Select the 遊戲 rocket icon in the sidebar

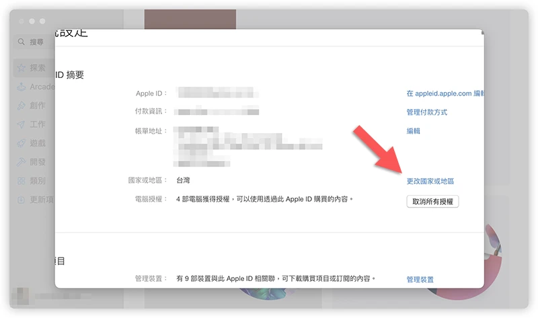tap(22, 143)
